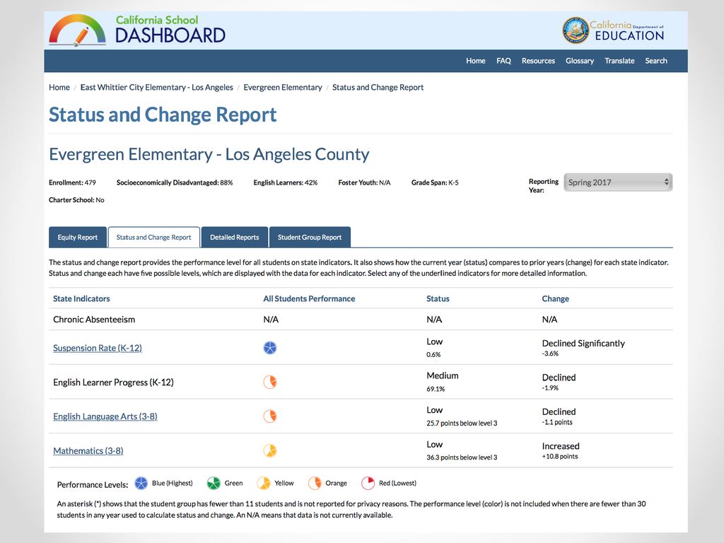
Task: Click the orange icon for English Language Arts
Action: click(270, 416)
